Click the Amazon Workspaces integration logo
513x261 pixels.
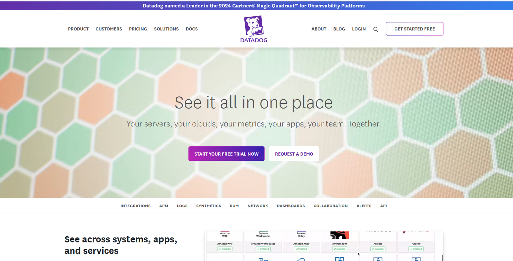[263, 235]
